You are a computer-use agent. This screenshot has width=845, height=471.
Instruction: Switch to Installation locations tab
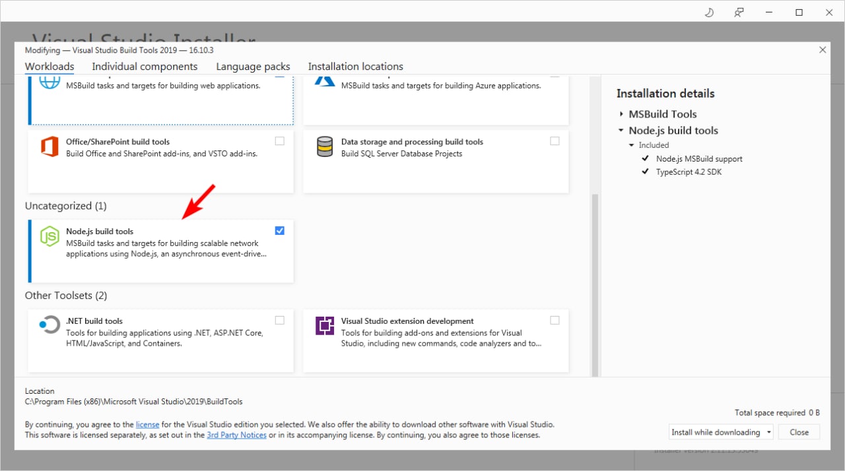pos(355,66)
